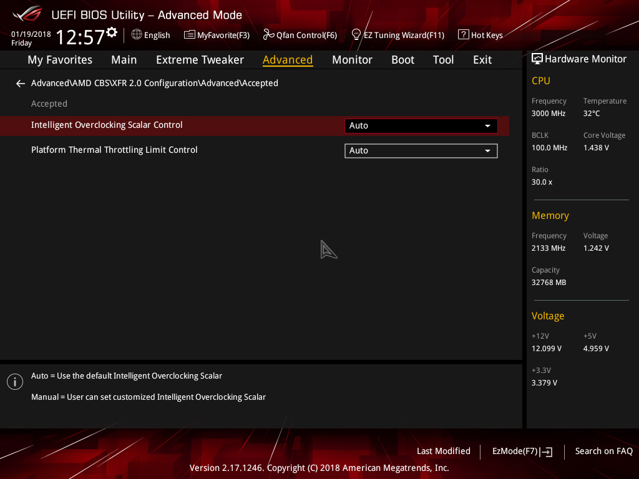This screenshot has height=479, width=639.
Task: Click CPU frequency value 3000 MHz
Action: pyautogui.click(x=549, y=114)
